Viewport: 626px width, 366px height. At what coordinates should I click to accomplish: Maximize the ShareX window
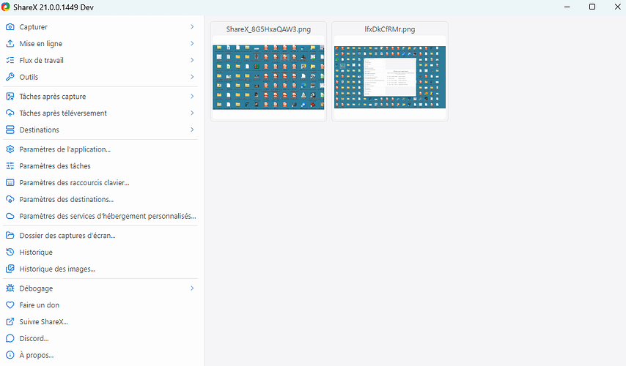pos(592,7)
